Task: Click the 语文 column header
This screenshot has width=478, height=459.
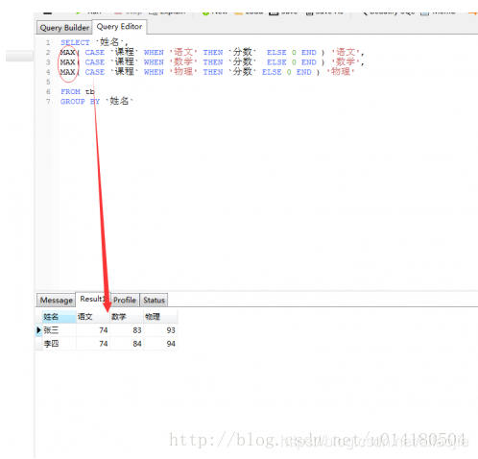Action: pos(93,317)
